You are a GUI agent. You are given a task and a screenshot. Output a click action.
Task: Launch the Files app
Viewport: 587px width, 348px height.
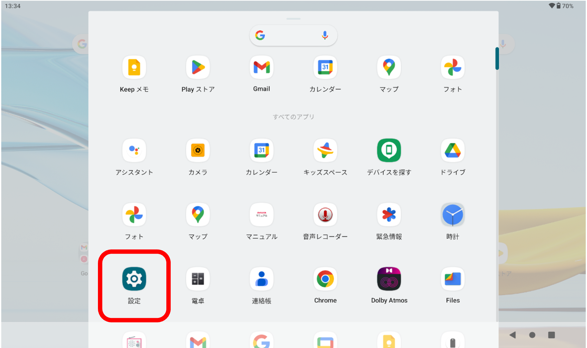pyautogui.click(x=453, y=279)
